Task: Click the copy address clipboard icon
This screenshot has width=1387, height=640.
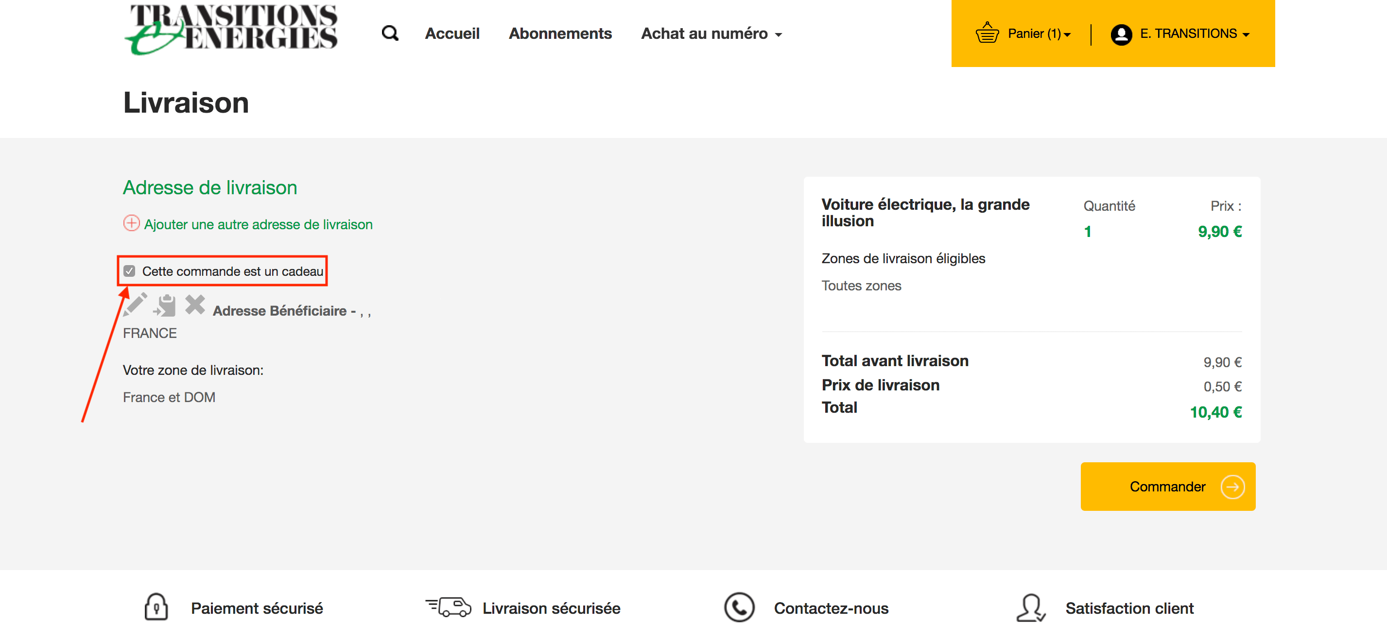Action: [165, 305]
